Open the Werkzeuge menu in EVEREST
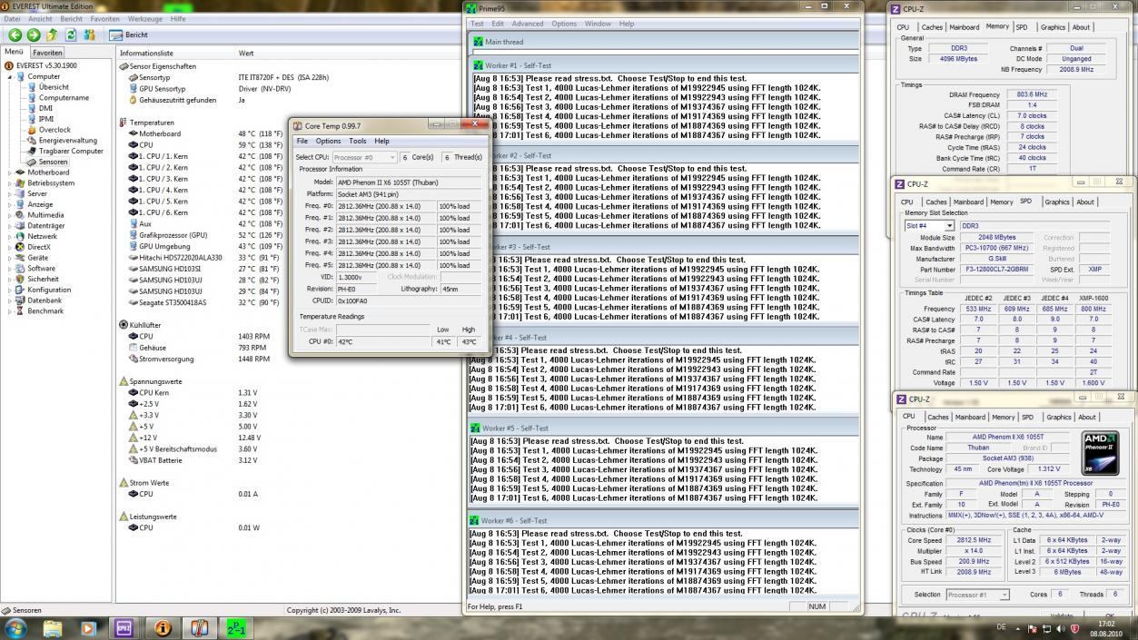The image size is (1138, 640). pyautogui.click(x=145, y=18)
